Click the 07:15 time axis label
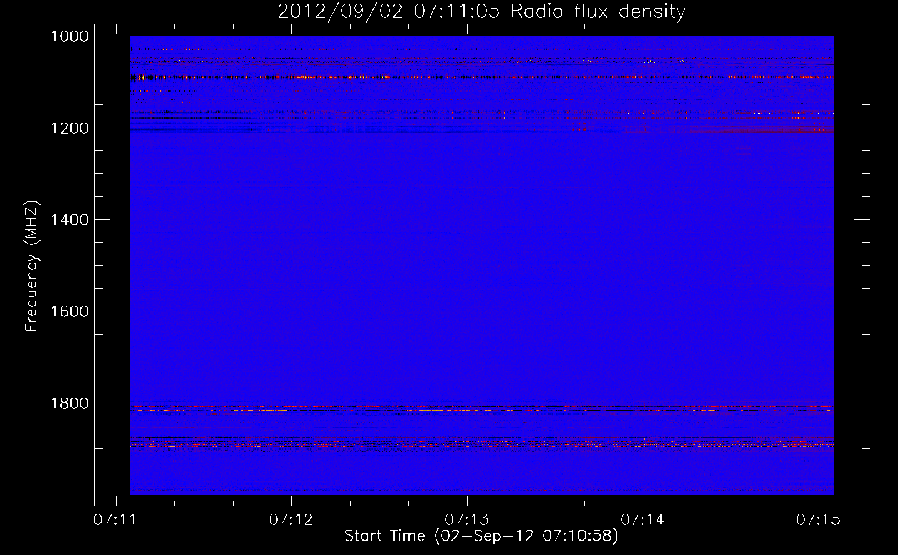 point(819,520)
